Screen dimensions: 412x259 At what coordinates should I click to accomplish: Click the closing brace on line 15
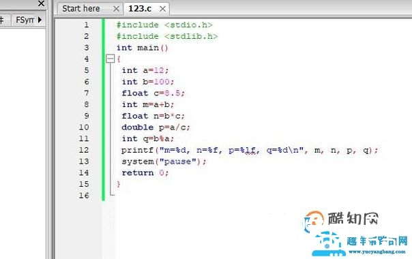coord(119,185)
